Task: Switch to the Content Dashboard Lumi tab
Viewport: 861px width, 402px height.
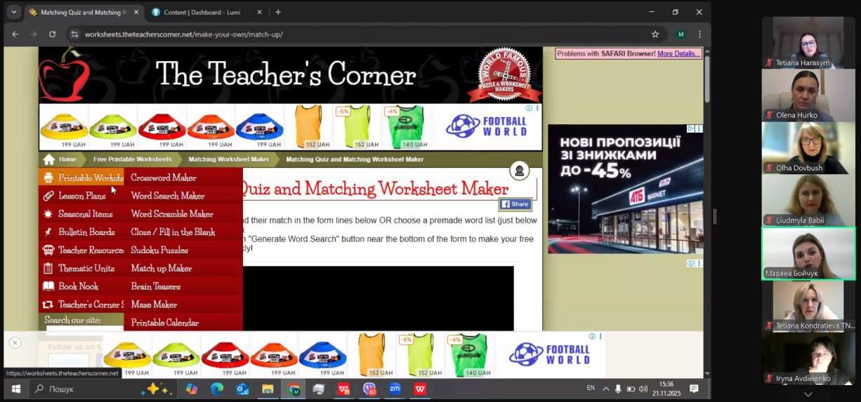Action: tap(202, 12)
